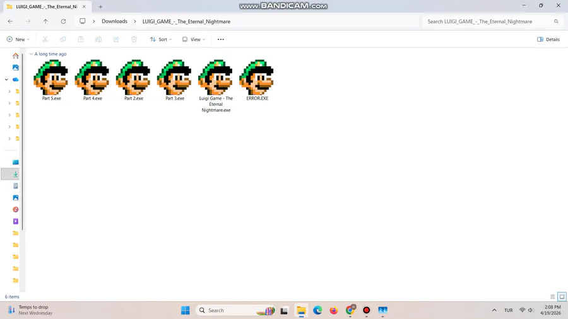Select the Part 4.exe file
Viewport: 568px width, 319px height.
point(92,80)
